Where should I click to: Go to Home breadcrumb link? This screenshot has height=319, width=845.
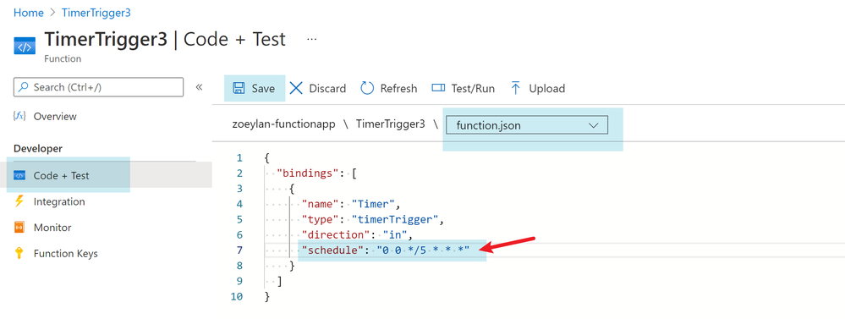[29, 13]
